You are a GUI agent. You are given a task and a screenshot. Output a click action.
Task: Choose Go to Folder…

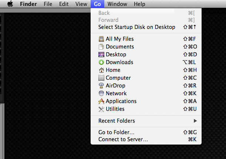pyautogui.click(x=116, y=132)
